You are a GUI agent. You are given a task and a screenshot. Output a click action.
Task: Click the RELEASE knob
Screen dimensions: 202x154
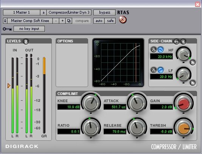click(x=137, y=128)
